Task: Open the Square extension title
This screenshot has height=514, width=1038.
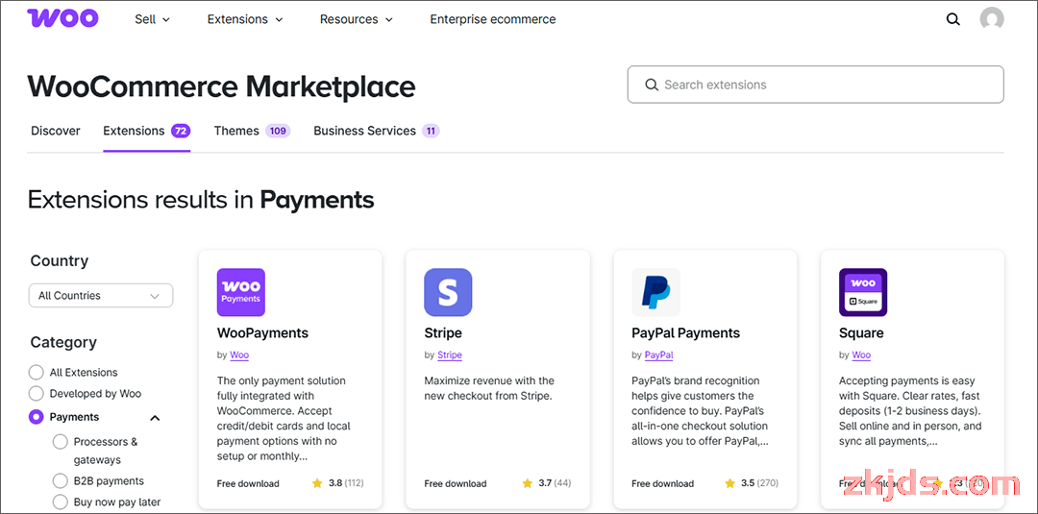Action: [x=861, y=332]
